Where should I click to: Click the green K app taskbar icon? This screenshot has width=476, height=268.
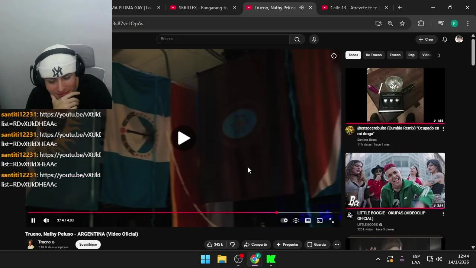click(271, 259)
